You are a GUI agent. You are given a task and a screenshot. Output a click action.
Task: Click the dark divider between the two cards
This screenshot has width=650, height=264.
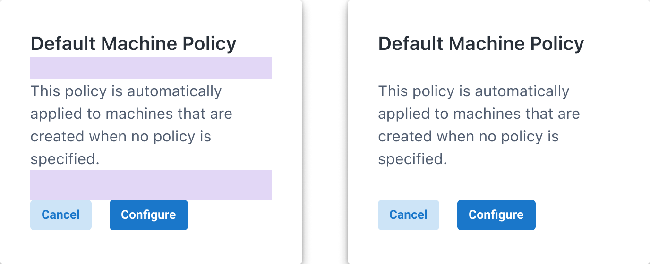point(325,132)
